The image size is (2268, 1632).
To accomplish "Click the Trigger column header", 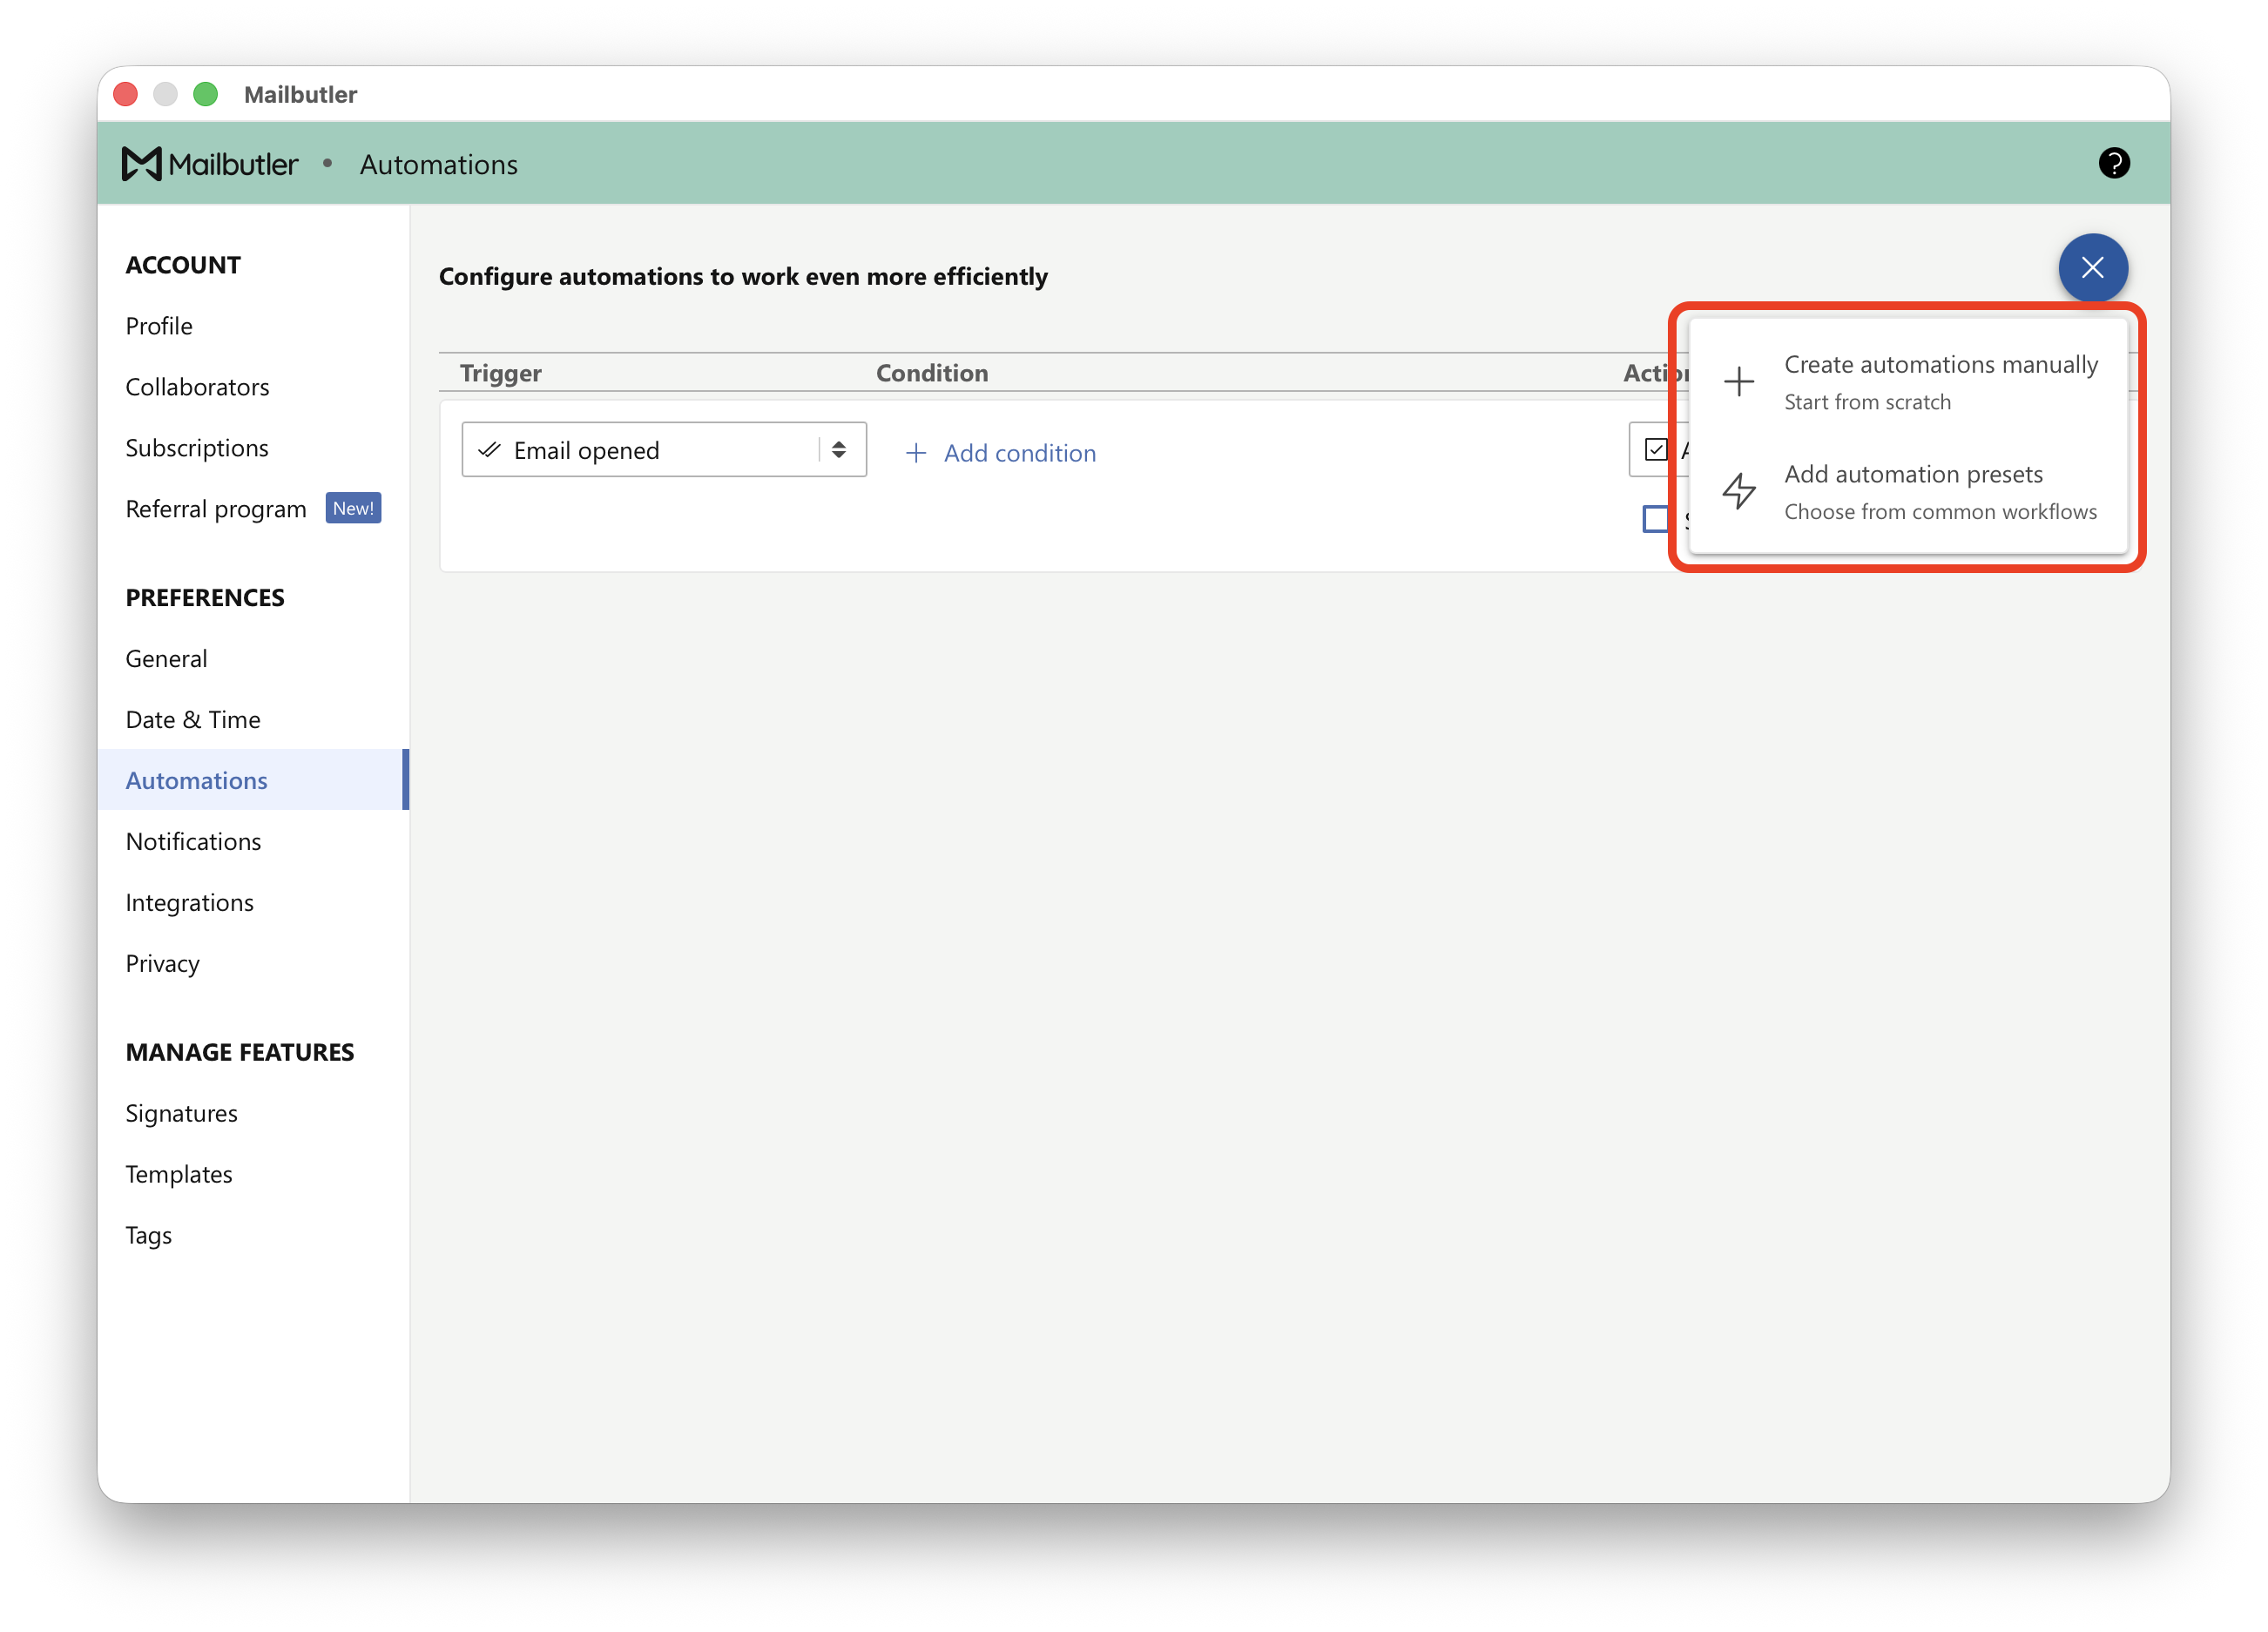I will coord(500,373).
